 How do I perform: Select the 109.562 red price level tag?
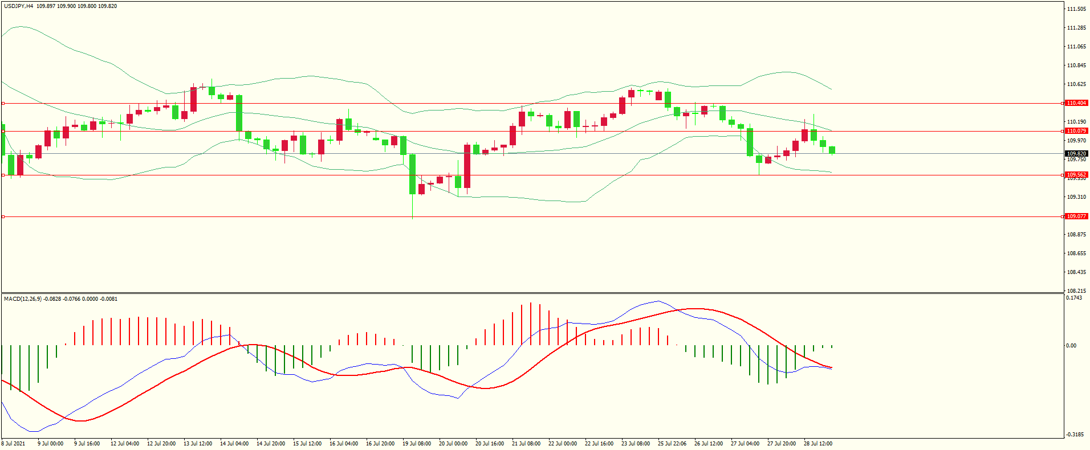point(1076,175)
